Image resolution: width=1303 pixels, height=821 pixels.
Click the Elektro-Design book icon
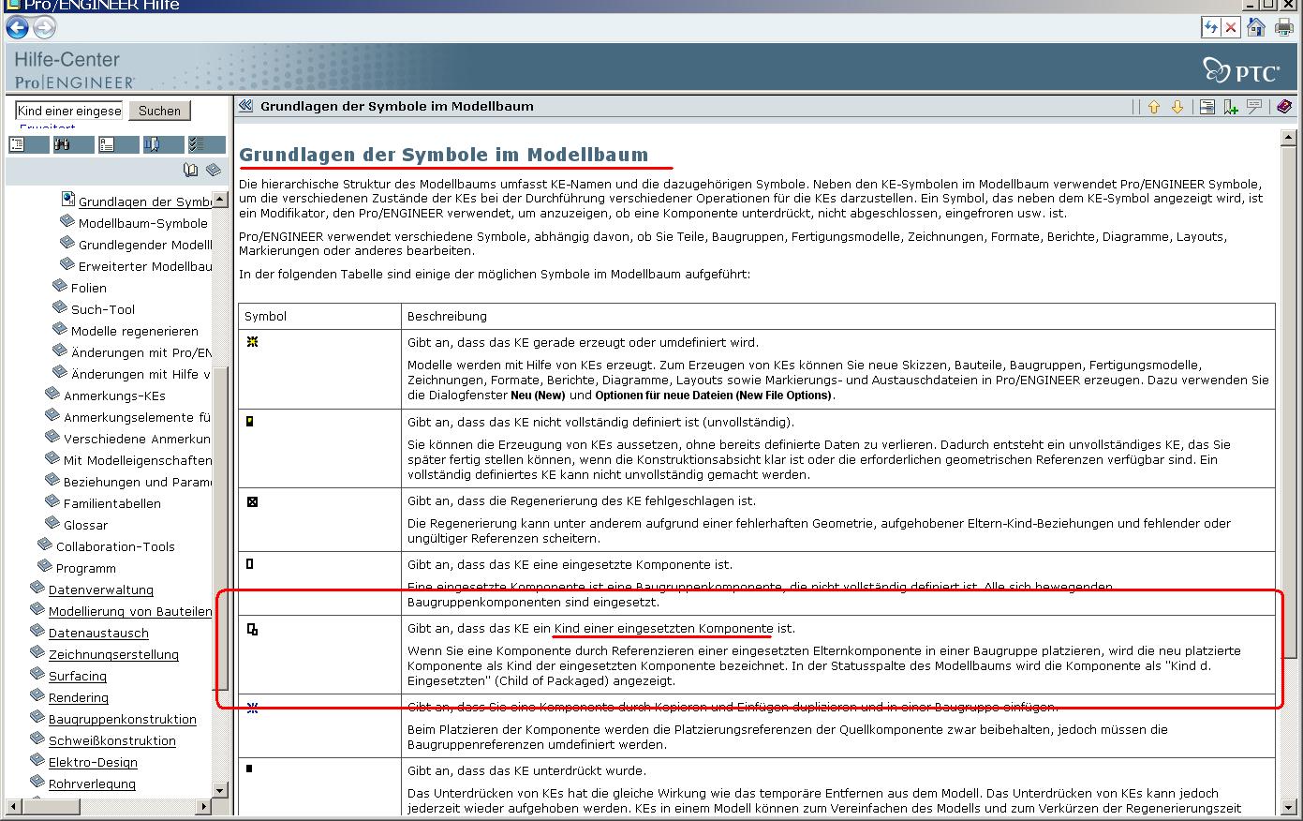(37, 760)
